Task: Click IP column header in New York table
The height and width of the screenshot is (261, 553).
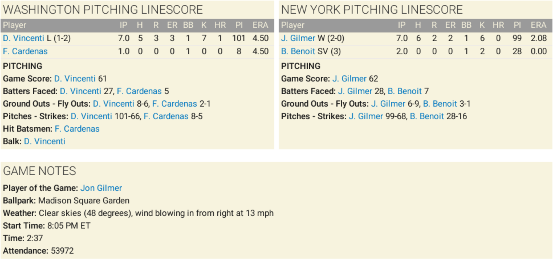Action: (401, 25)
